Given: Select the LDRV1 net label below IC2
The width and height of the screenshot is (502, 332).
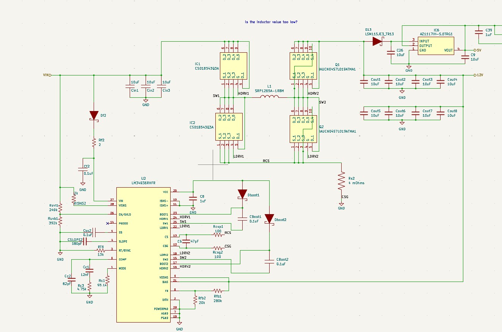Looking at the screenshot, I should coord(238,156).
